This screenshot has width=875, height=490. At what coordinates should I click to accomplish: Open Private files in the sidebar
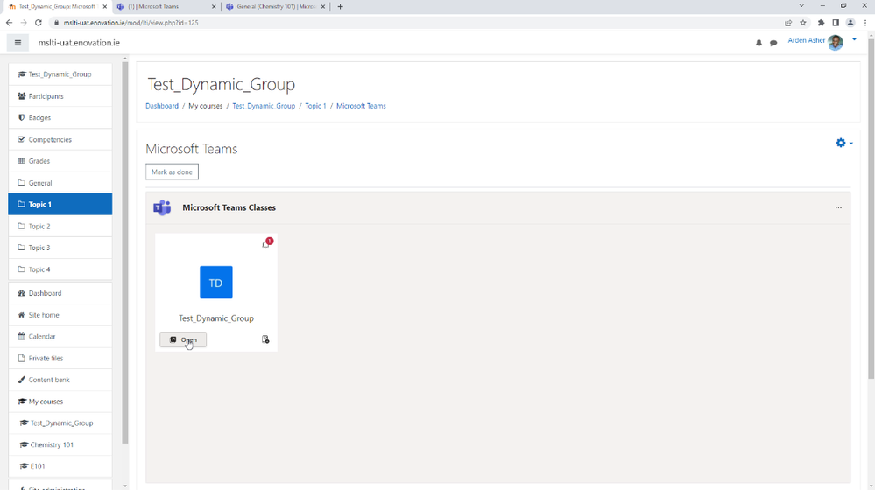60,359
